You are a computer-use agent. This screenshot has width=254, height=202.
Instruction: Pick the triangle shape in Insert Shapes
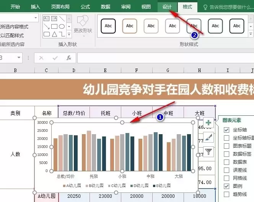click(x=54, y=34)
